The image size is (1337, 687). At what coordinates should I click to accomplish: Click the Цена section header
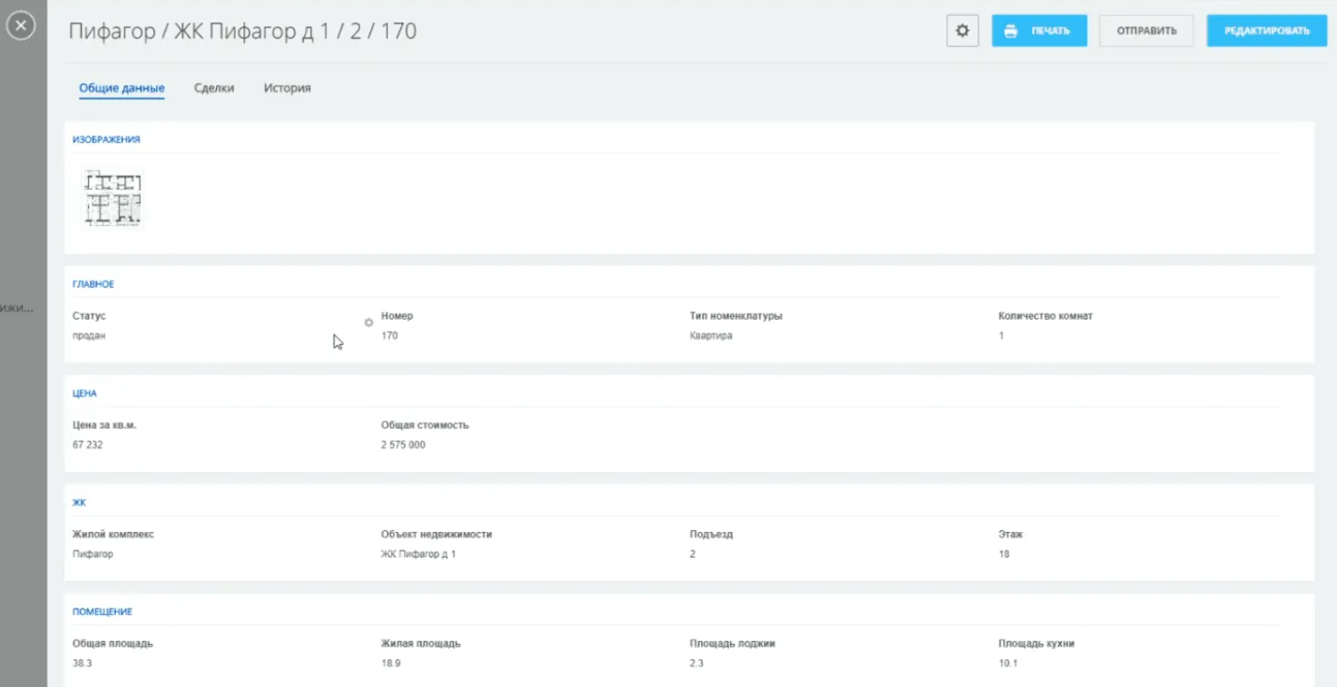tap(85, 394)
